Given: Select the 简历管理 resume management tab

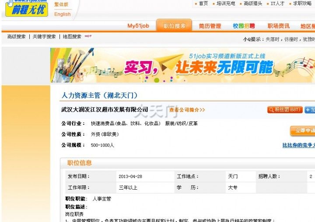Looking at the screenshot, I should [210, 26].
